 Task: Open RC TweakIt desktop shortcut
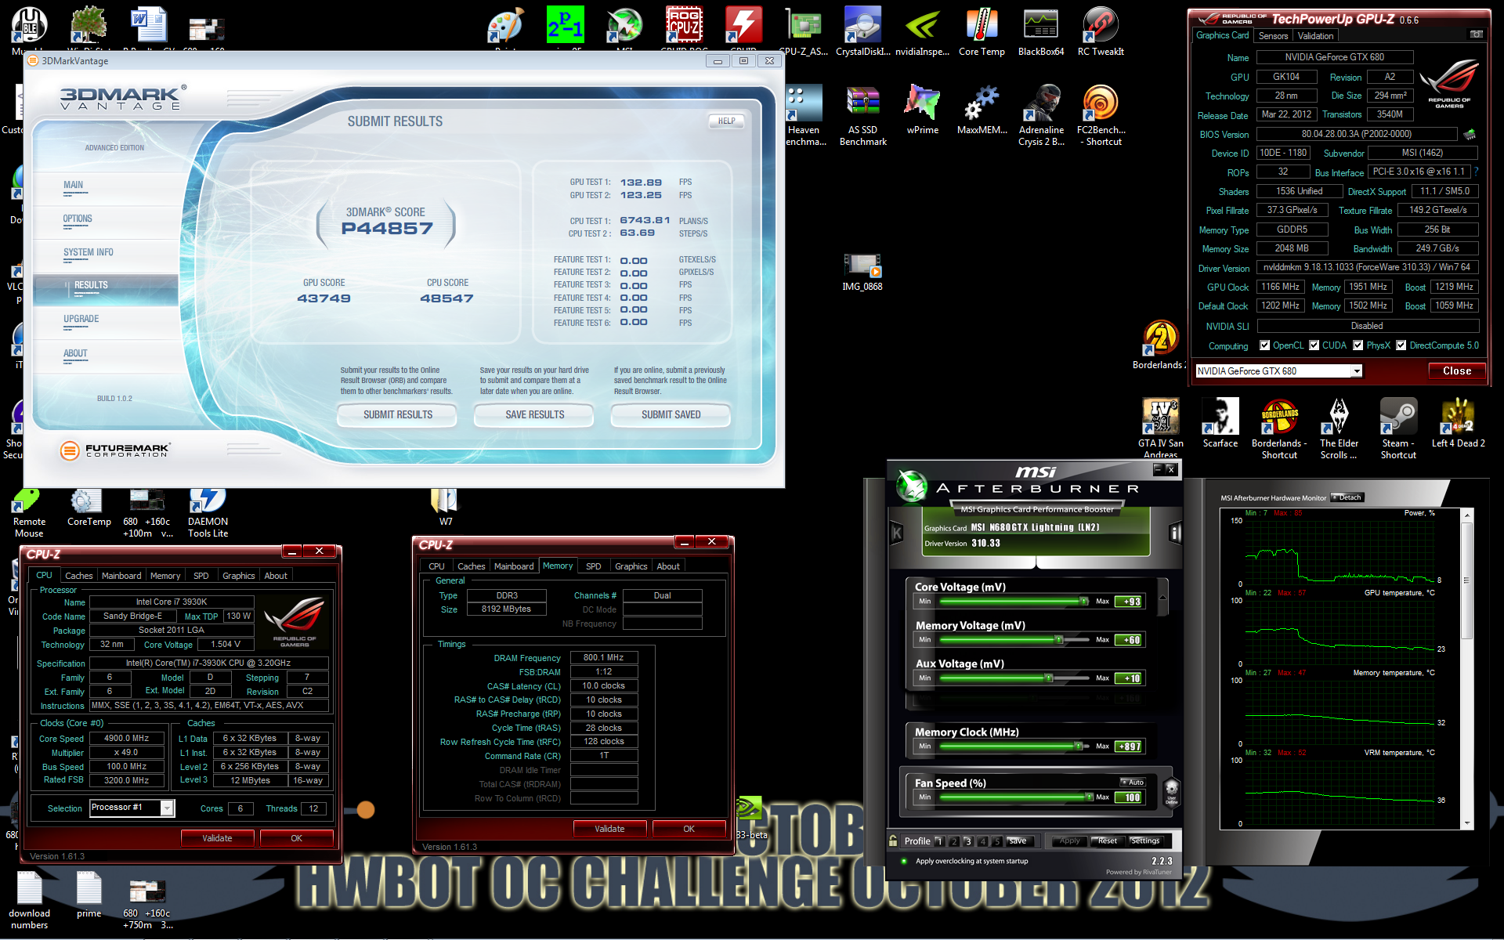[x=1101, y=31]
